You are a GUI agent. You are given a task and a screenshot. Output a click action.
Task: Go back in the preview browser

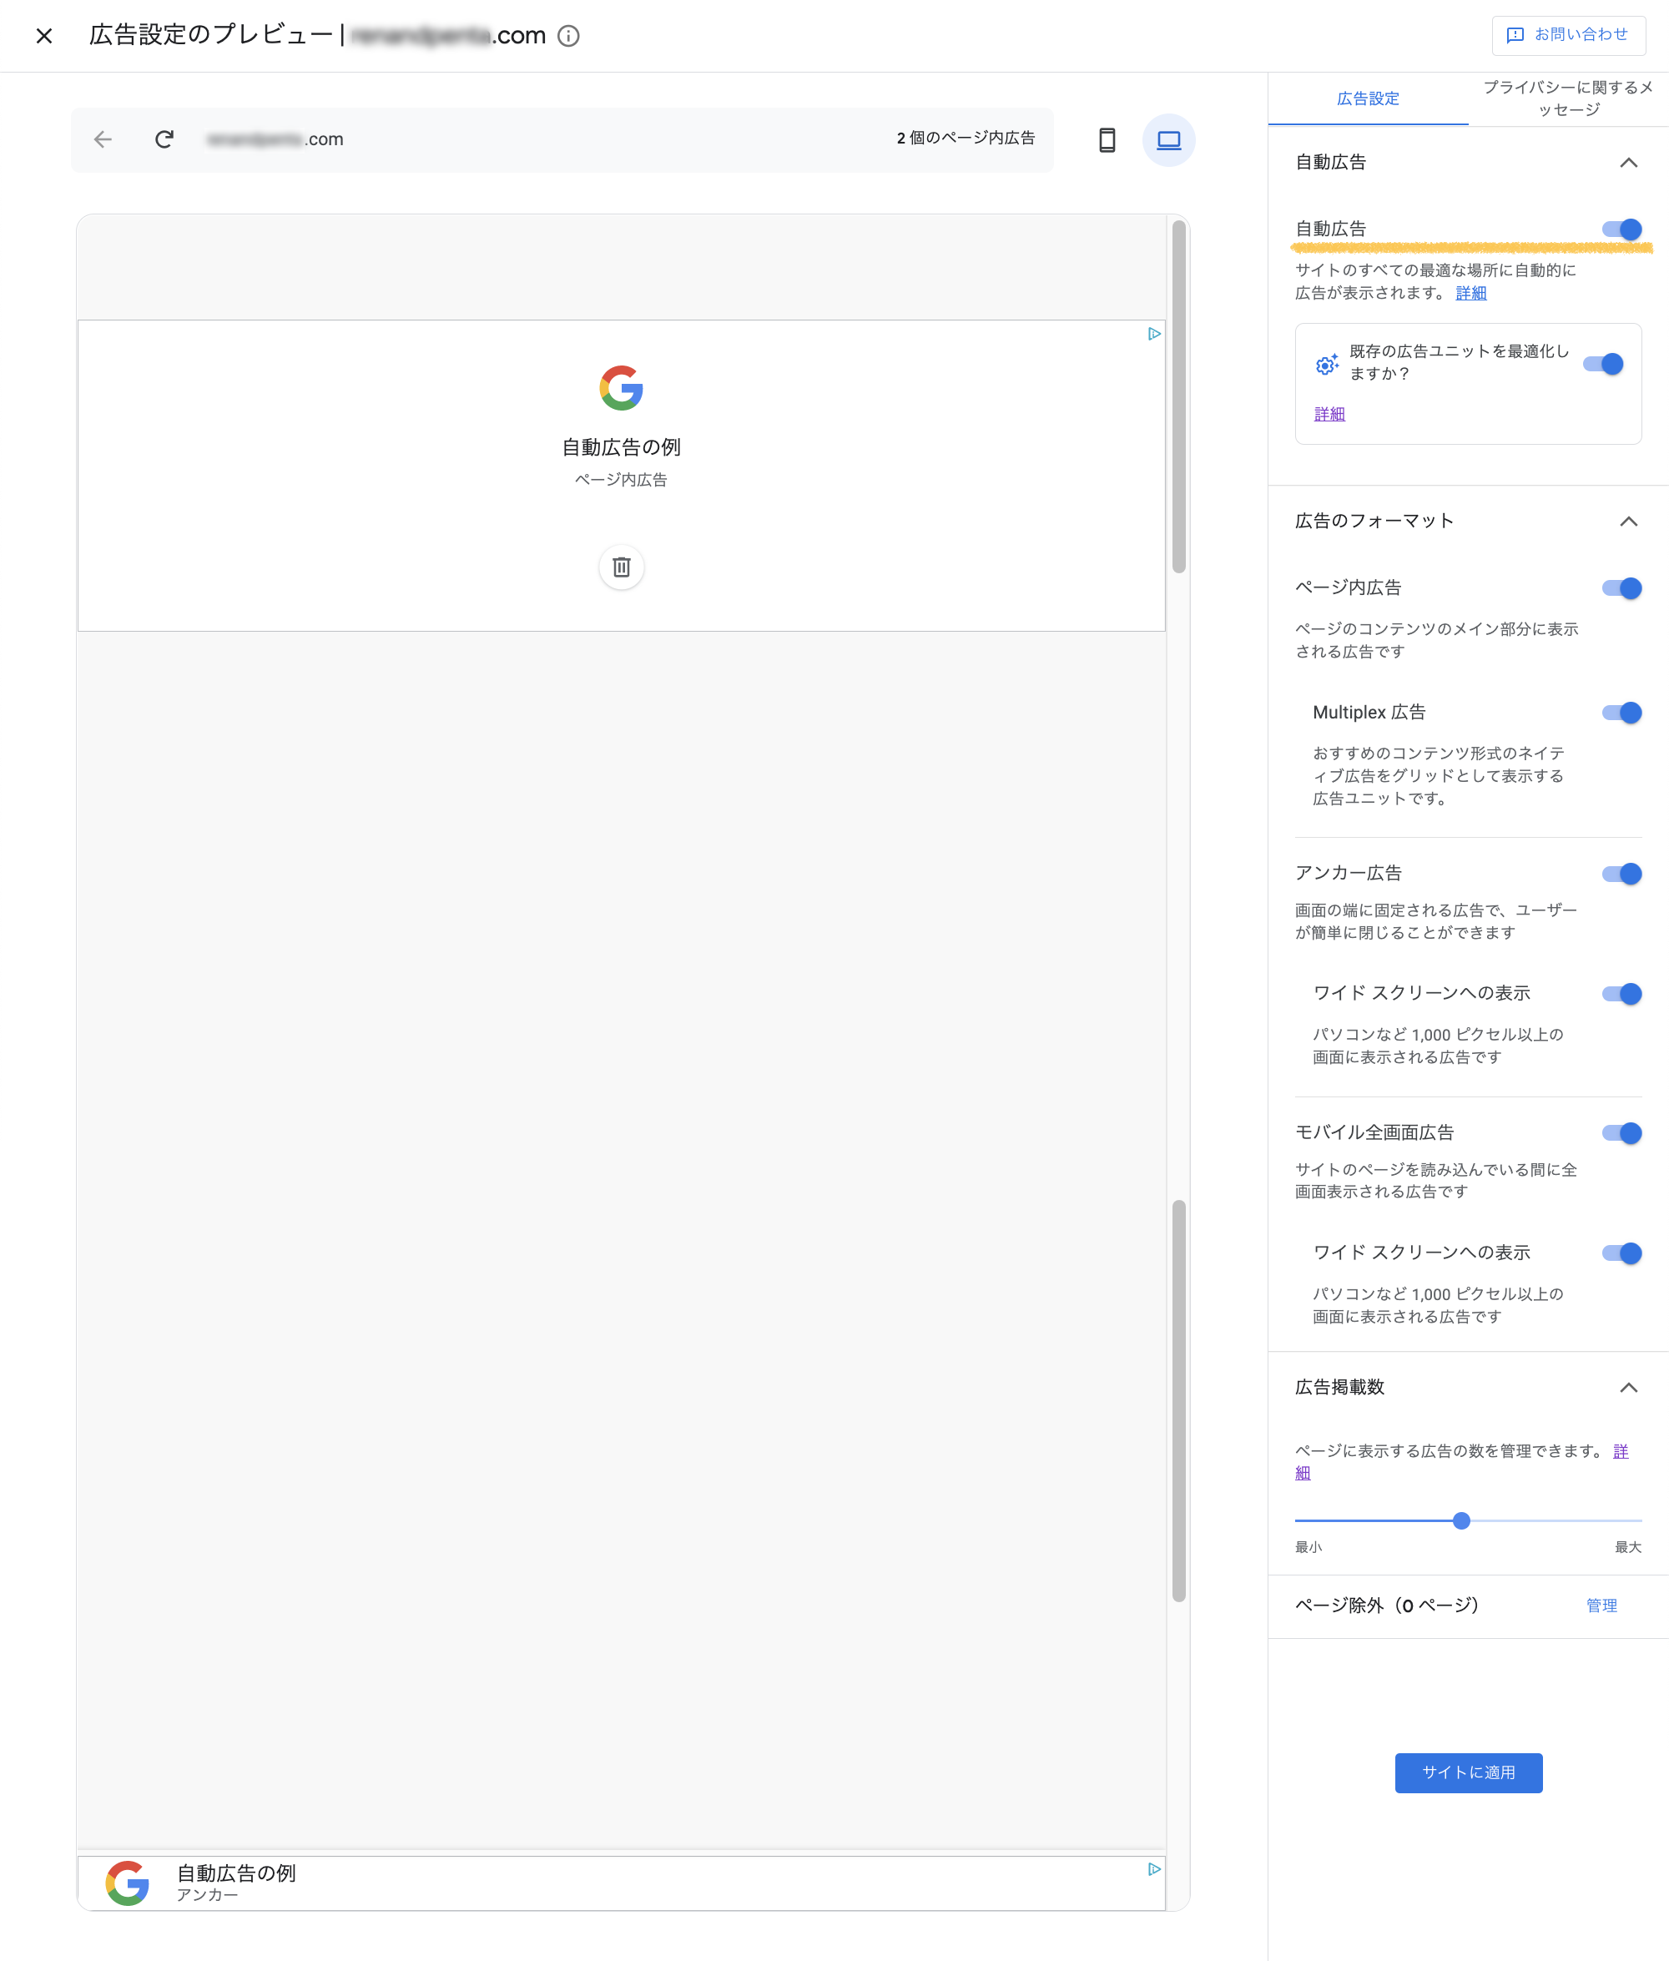pyautogui.click(x=103, y=139)
